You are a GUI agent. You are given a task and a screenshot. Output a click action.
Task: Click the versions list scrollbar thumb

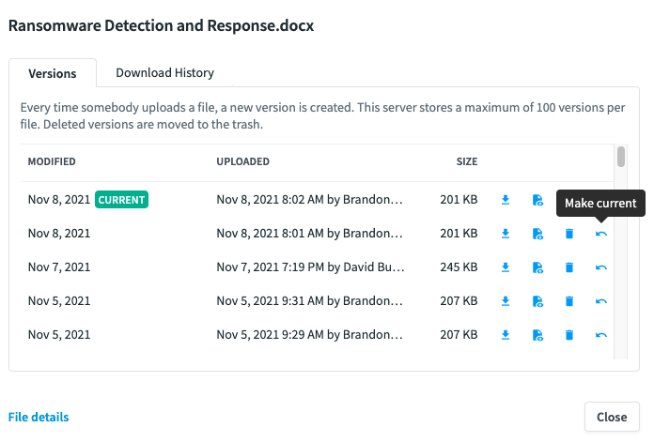[x=621, y=156]
